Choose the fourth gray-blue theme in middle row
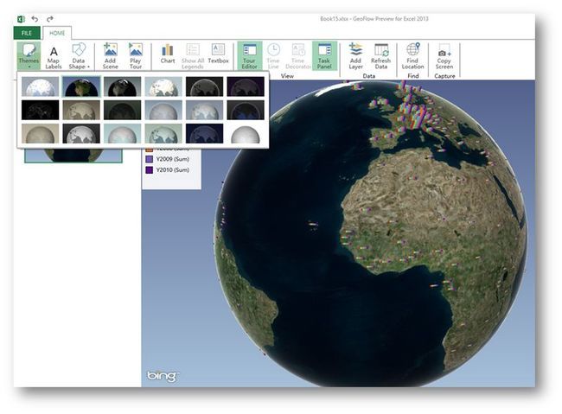562x414 pixels. [x=163, y=110]
